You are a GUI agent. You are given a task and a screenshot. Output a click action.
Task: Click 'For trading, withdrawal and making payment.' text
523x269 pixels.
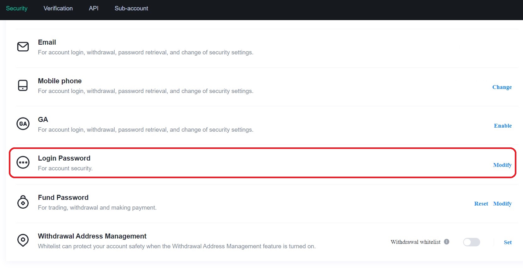[x=97, y=208]
